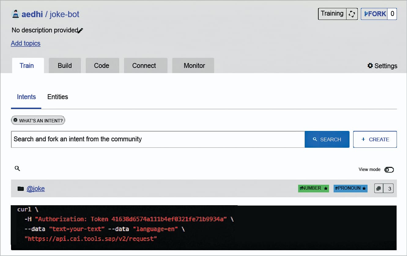The width and height of the screenshot is (407, 256).
Task: Open the small search magnifier above the intents list
Action: tap(17, 168)
